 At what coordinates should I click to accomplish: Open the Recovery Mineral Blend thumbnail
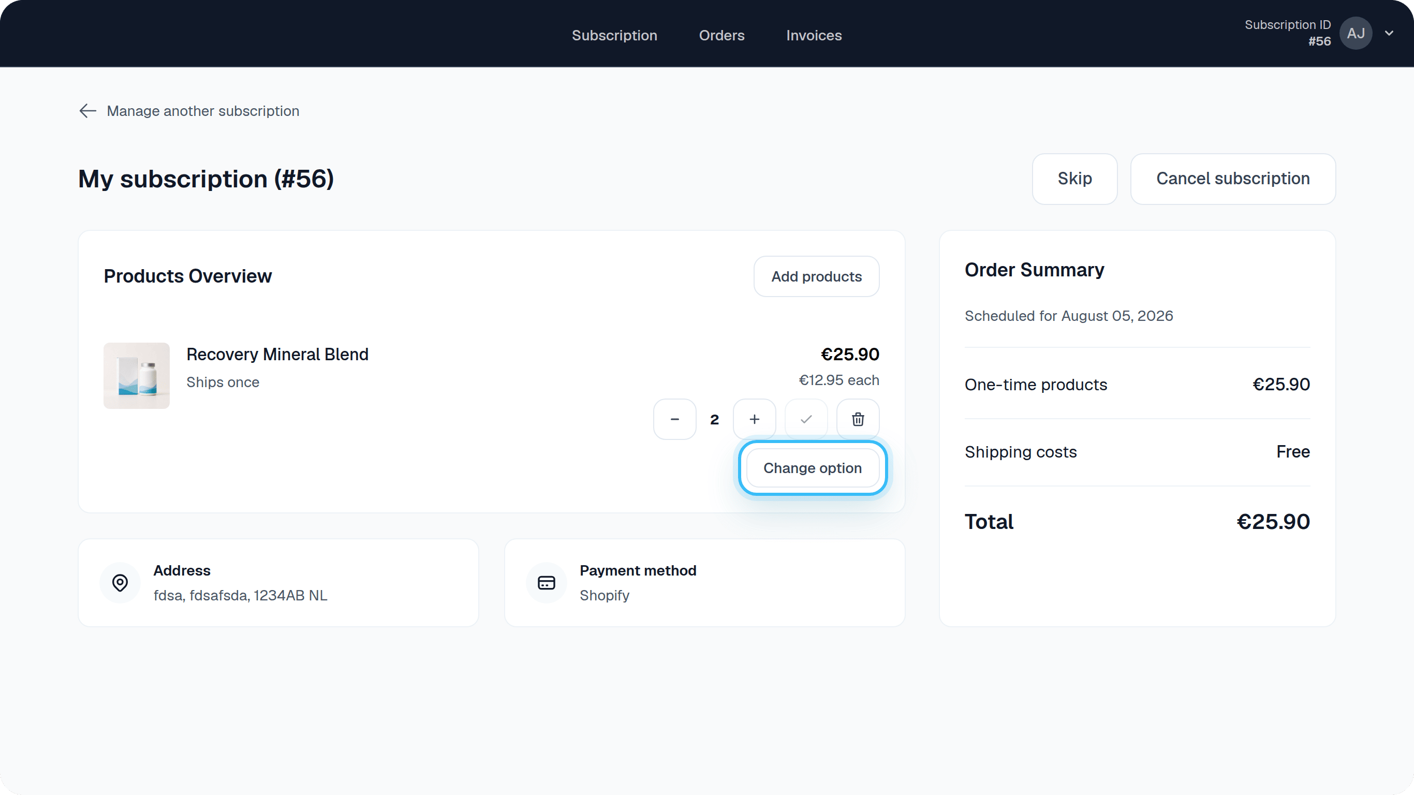point(137,376)
